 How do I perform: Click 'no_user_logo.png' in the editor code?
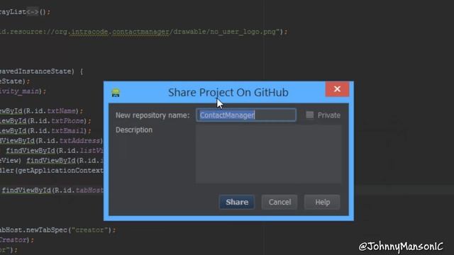[x=243, y=31]
